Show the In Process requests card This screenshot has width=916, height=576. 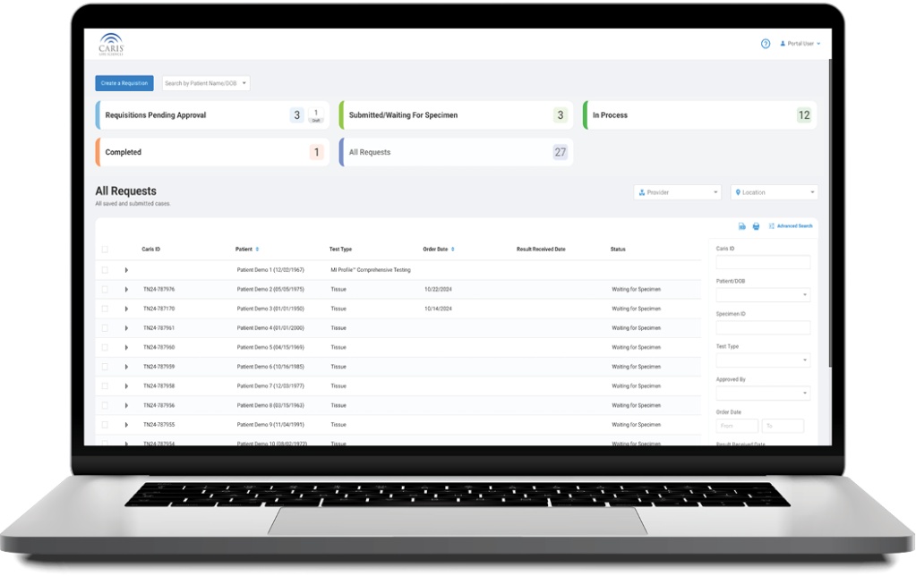click(699, 115)
